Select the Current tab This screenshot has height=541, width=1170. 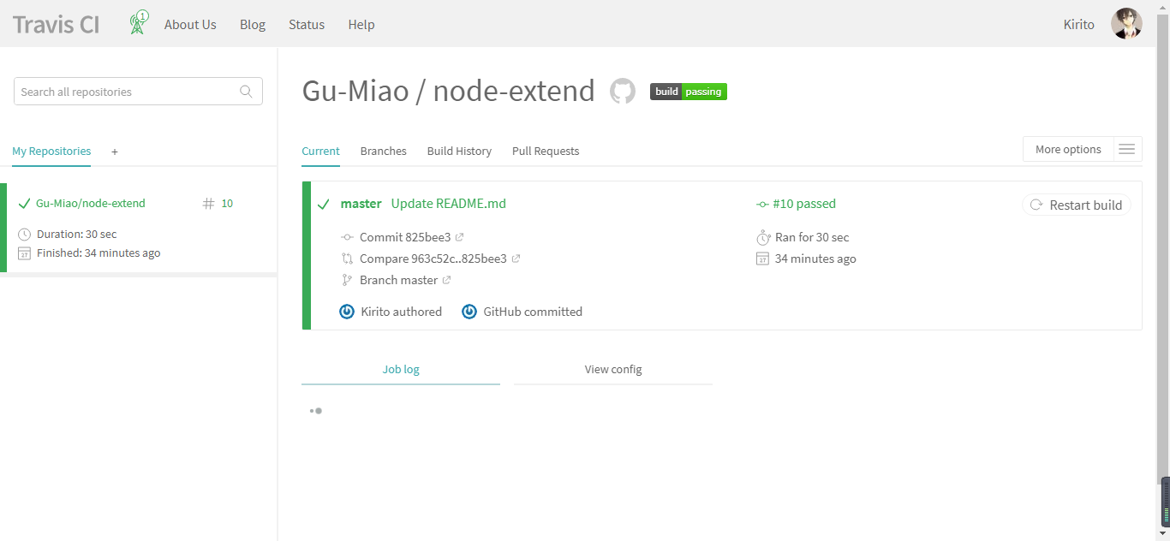coord(321,152)
